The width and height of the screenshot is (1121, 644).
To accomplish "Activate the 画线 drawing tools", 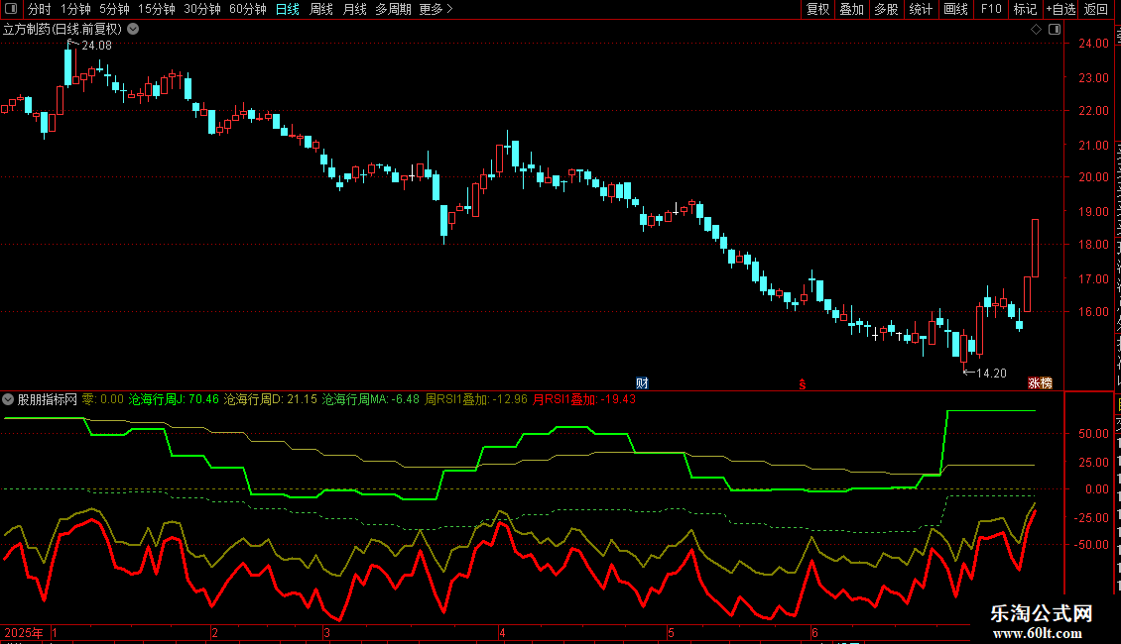I will tap(955, 9).
